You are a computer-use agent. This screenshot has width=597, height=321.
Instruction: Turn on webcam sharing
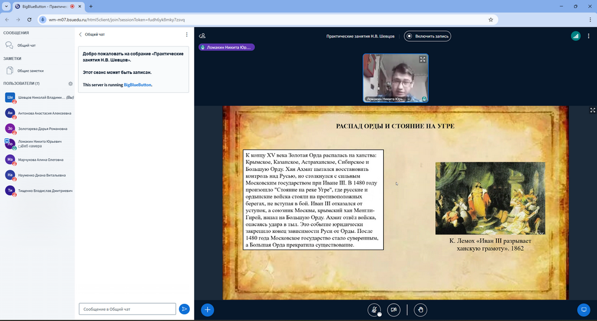[393, 309]
